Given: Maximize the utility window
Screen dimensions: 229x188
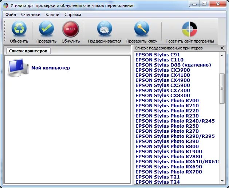Looking at the screenshot, I should point(204,4).
